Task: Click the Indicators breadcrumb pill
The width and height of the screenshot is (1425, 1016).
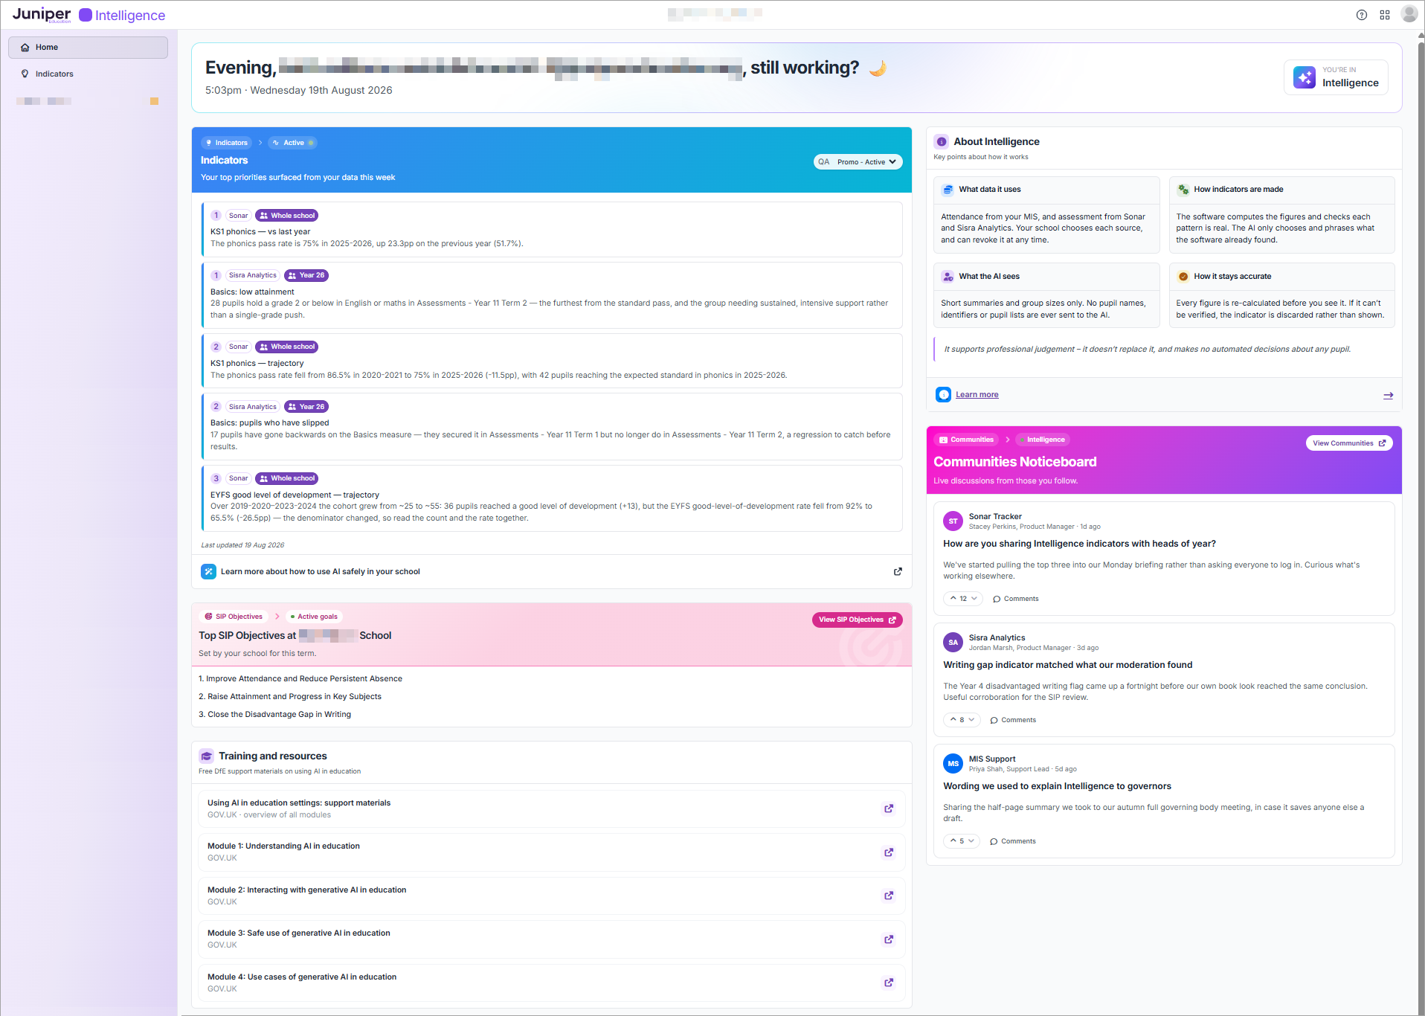Action: tap(227, 143)
